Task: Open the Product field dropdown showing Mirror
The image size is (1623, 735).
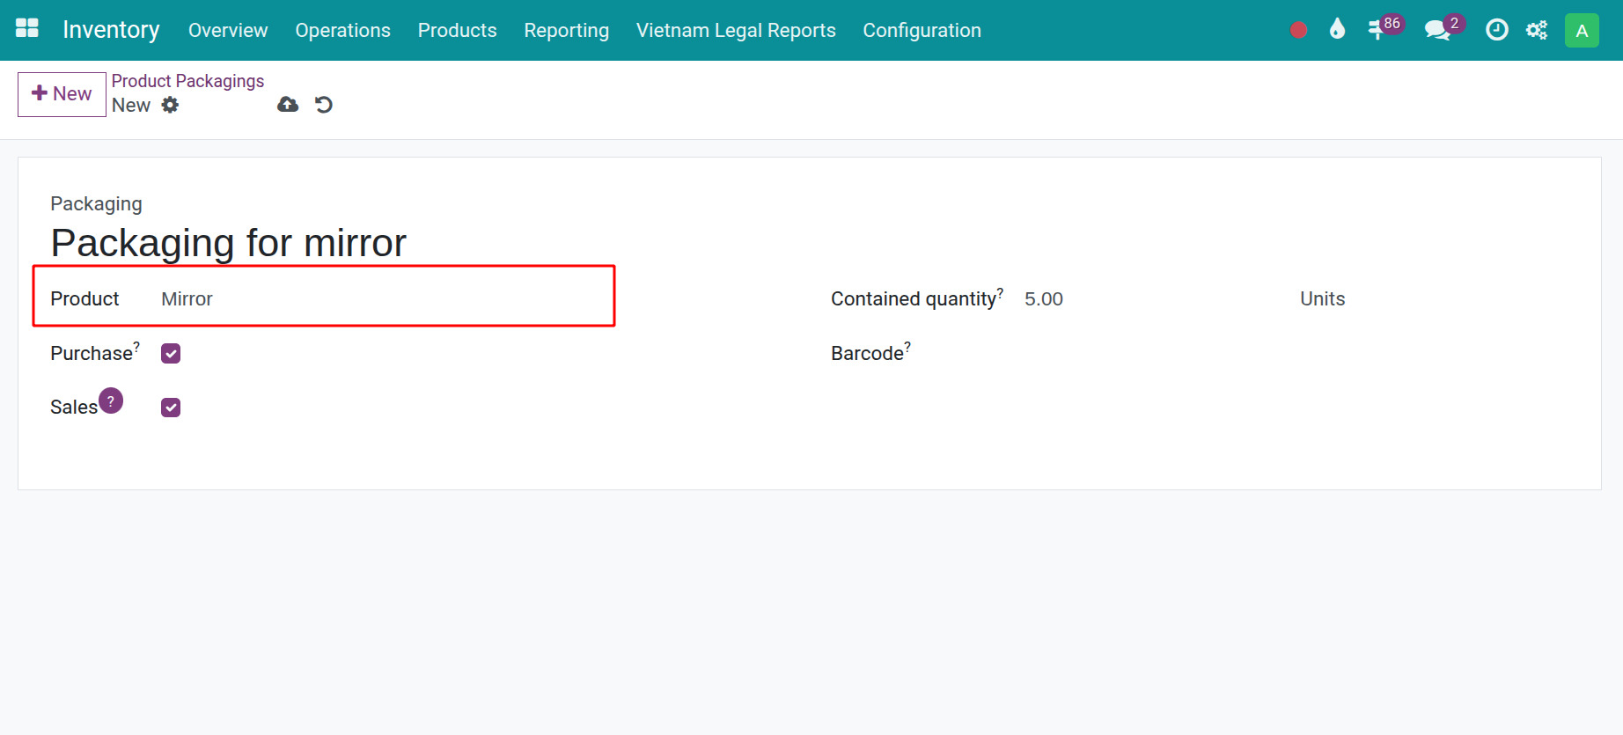Action: 378,299
